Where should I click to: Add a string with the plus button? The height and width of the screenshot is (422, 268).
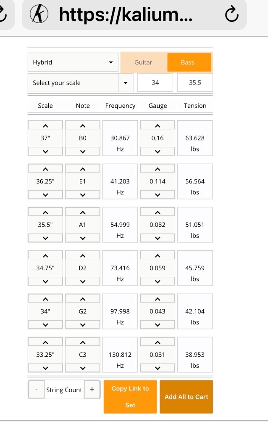(92, 389)
